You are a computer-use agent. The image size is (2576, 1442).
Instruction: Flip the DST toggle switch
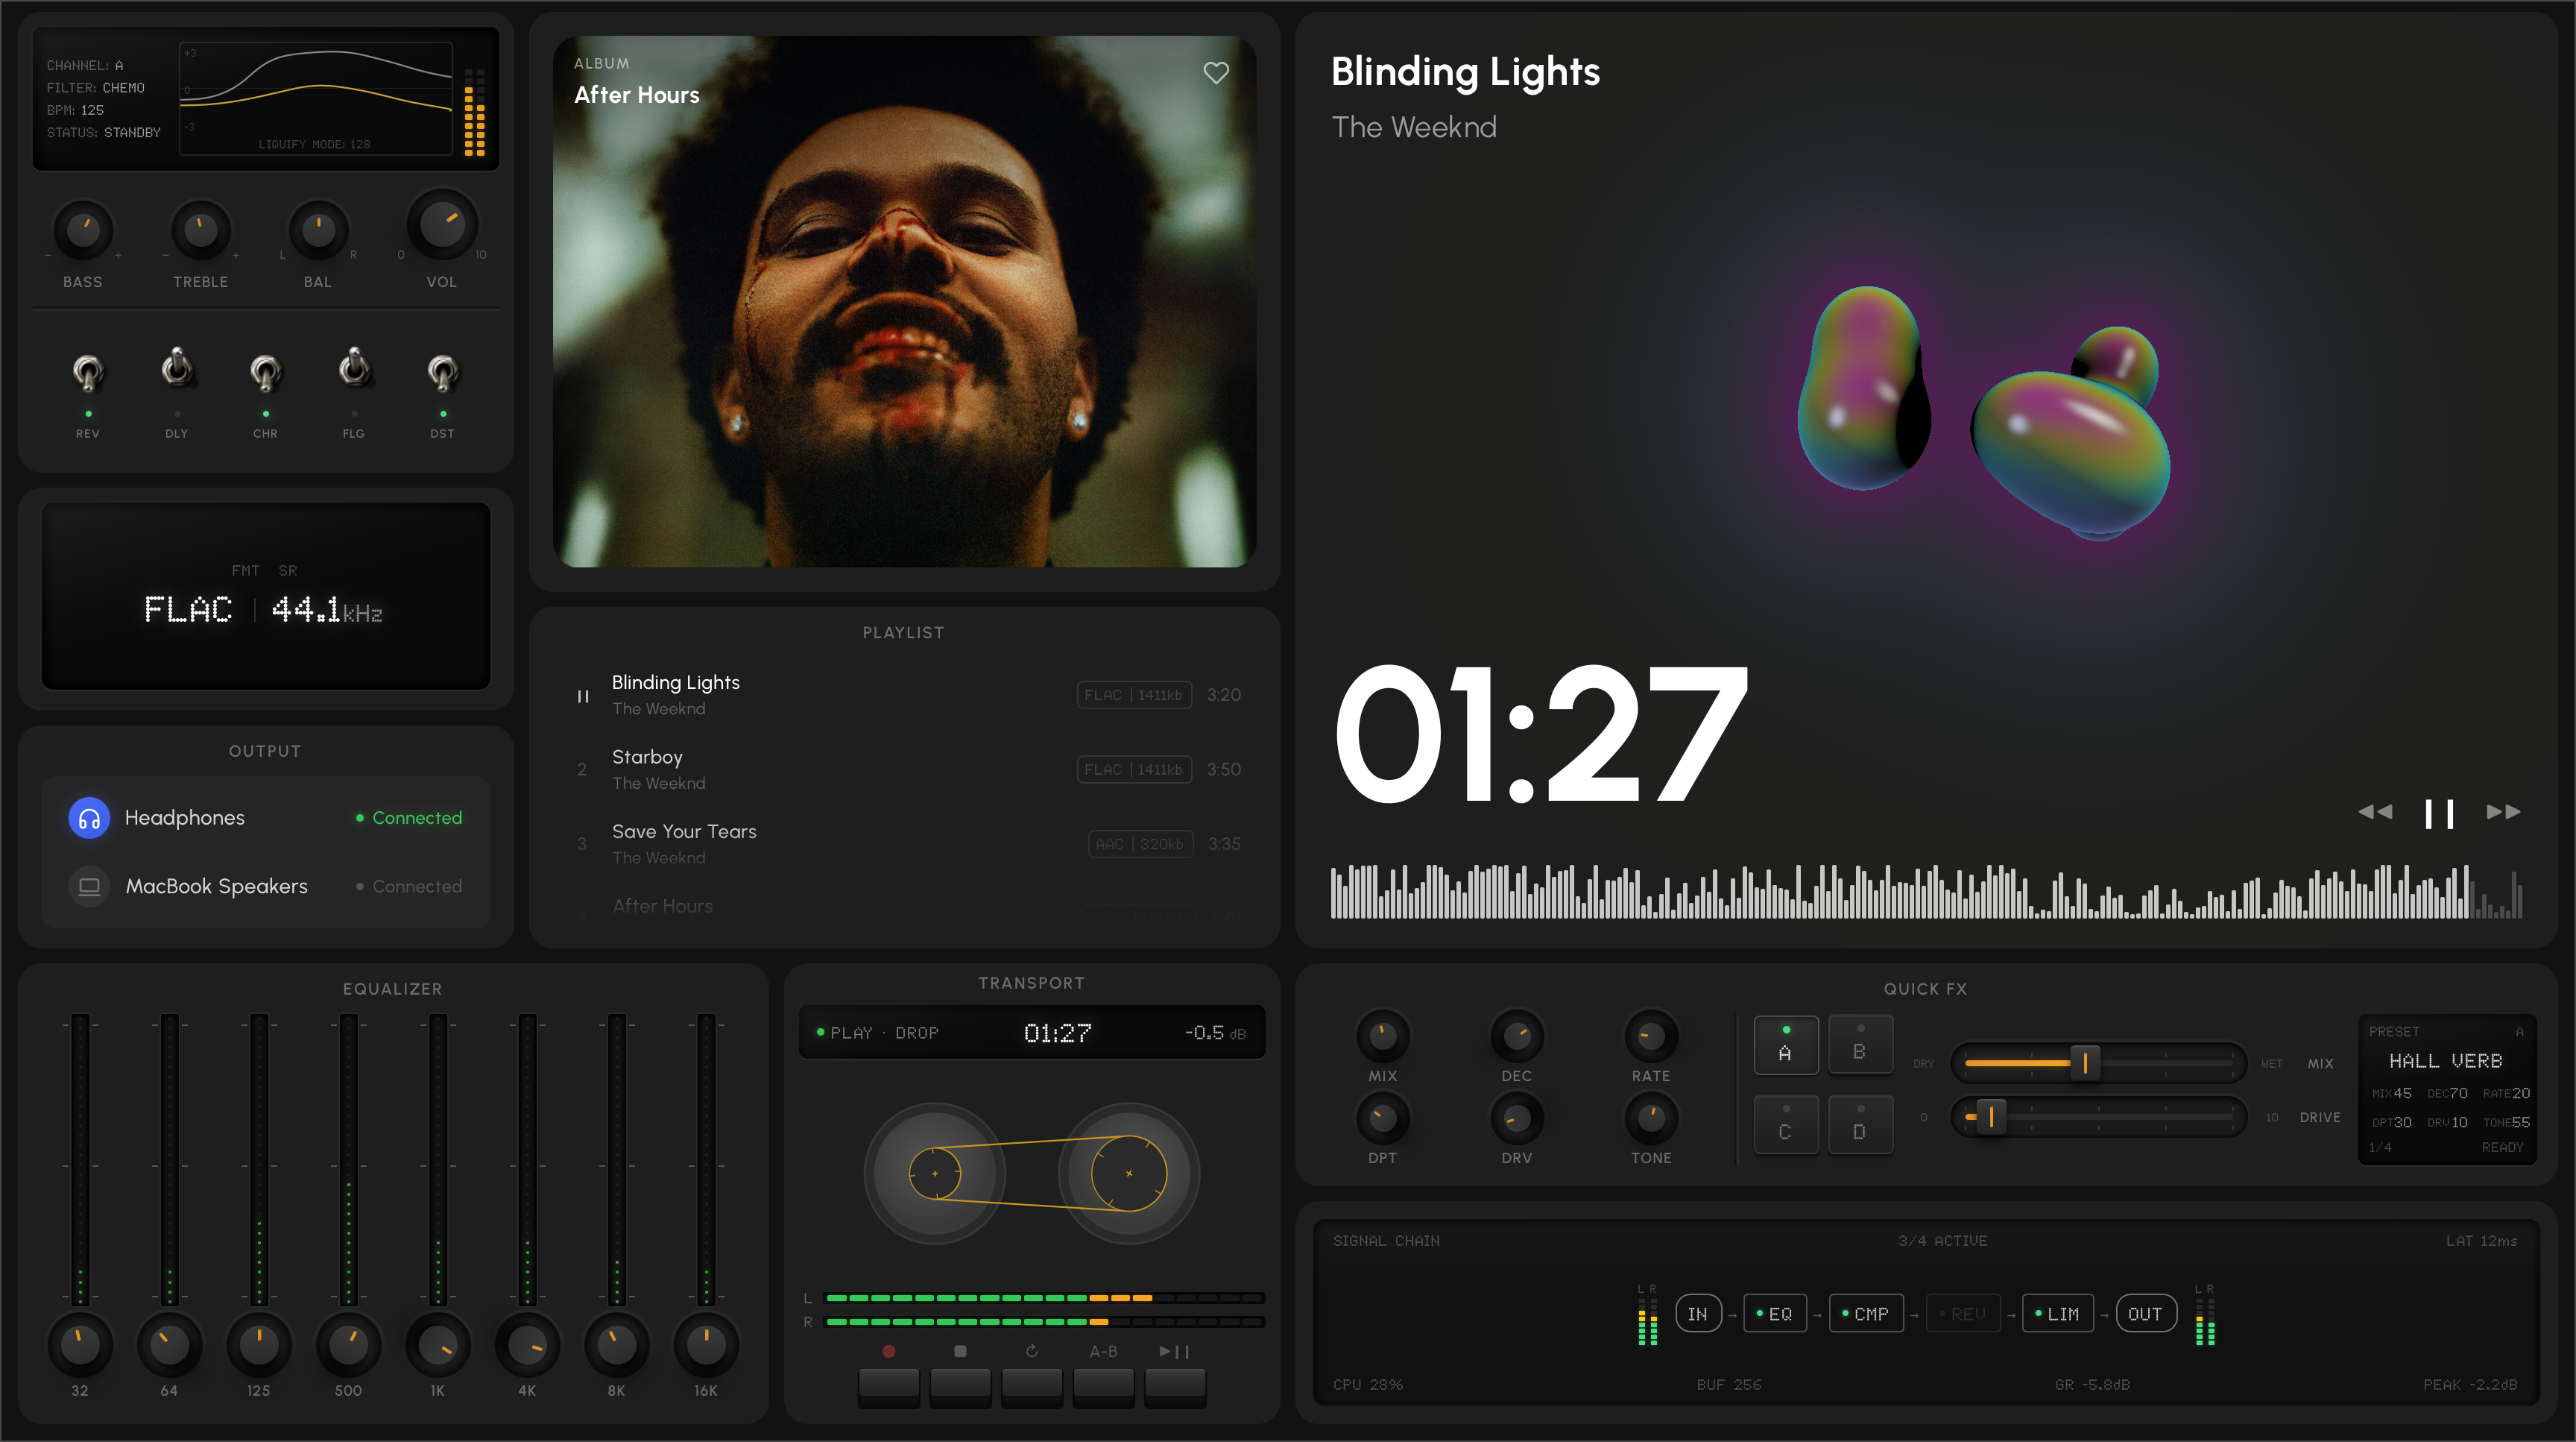click(443, 373)
